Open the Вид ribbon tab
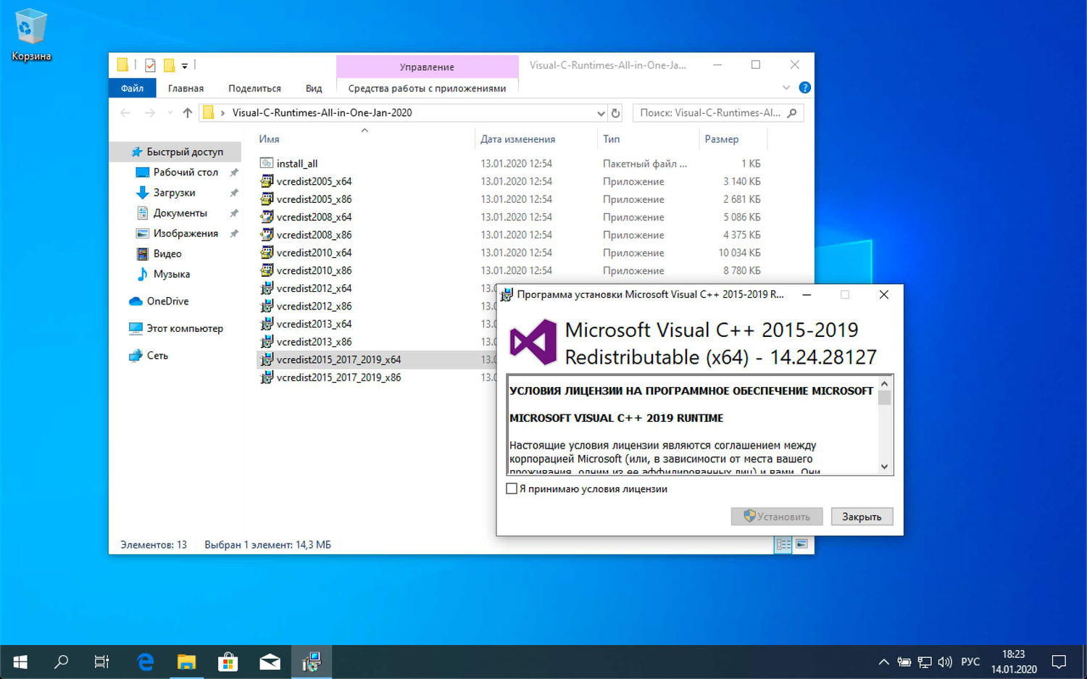Viewport: 1087px width, 679px height. (314, 88)
